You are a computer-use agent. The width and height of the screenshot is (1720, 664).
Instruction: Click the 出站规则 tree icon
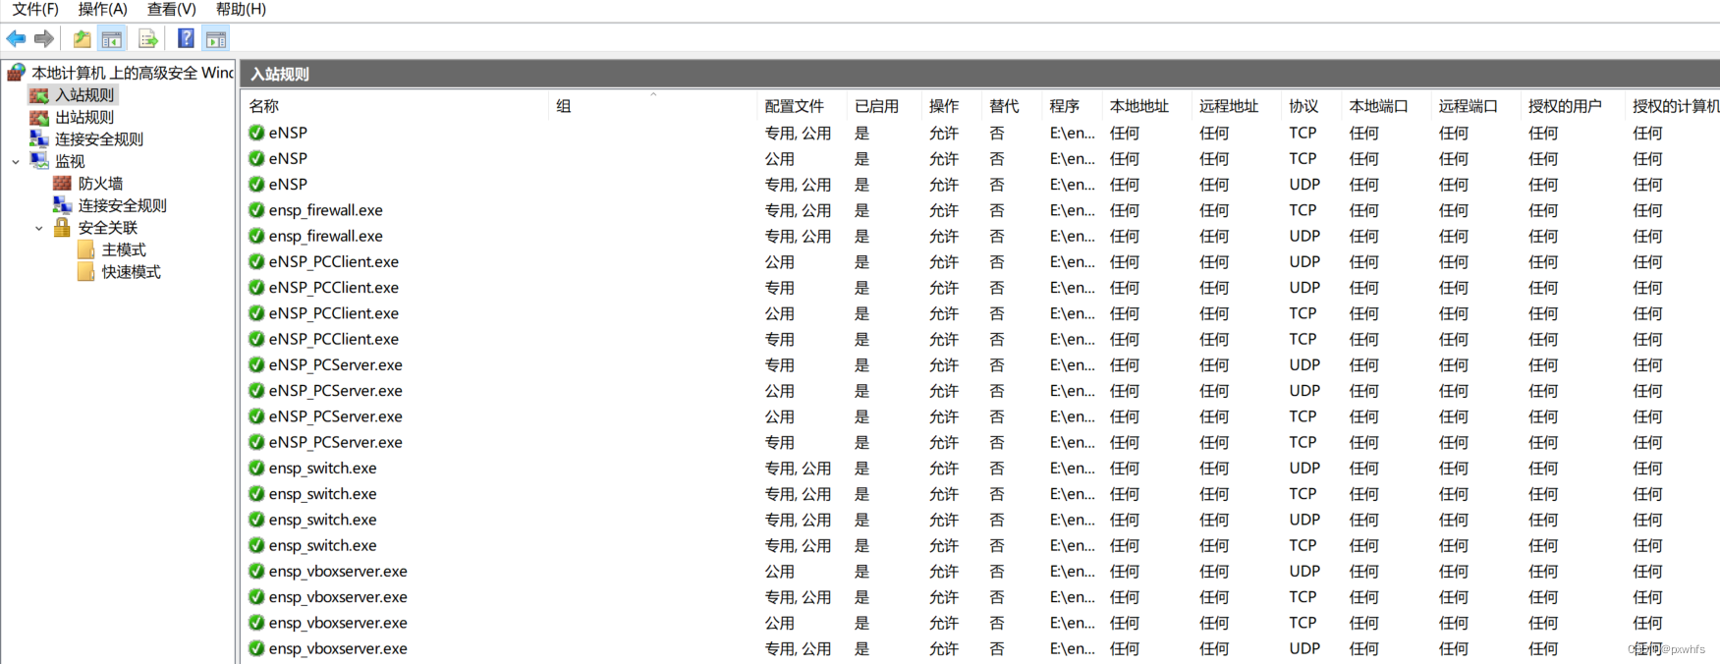39,118
